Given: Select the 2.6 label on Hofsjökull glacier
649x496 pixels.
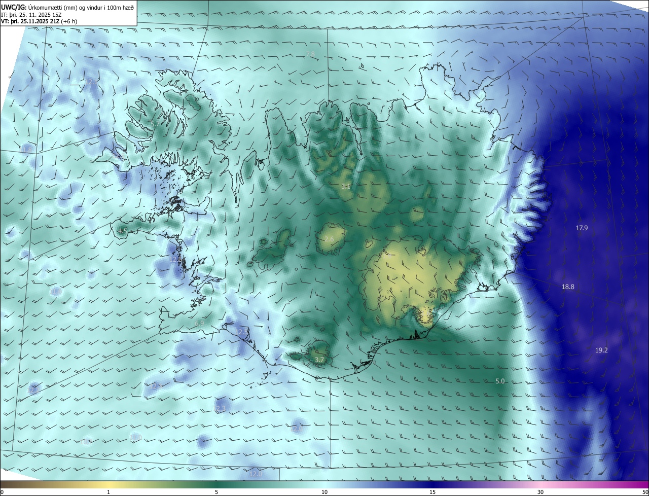Looking at the screenshot, I should tap(329, 239).
